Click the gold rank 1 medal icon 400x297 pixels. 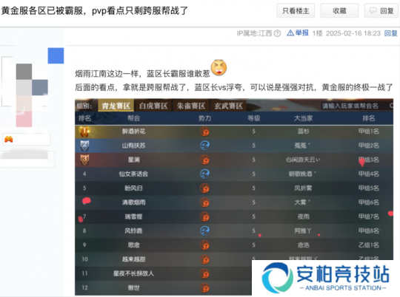(84, 132)
